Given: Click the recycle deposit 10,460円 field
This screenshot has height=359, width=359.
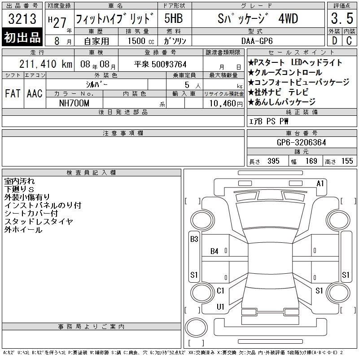Looking at the screenshot, I should click(x=223, y=103).
